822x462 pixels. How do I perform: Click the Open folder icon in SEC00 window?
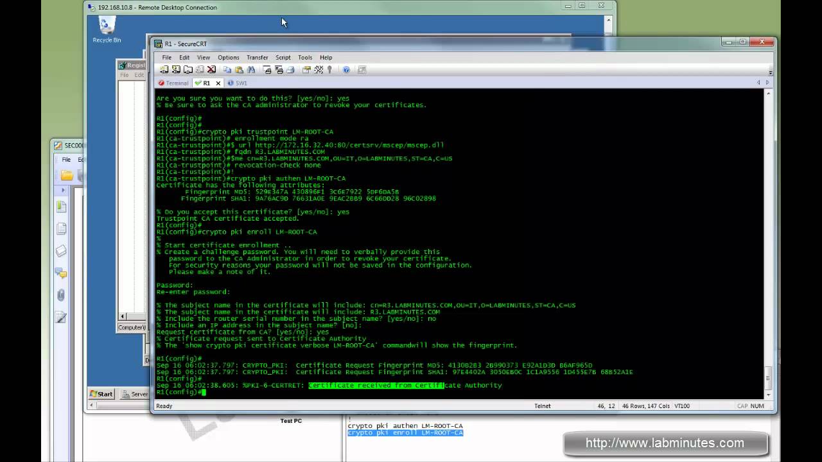pyautogui.click(x=67, y=175)
